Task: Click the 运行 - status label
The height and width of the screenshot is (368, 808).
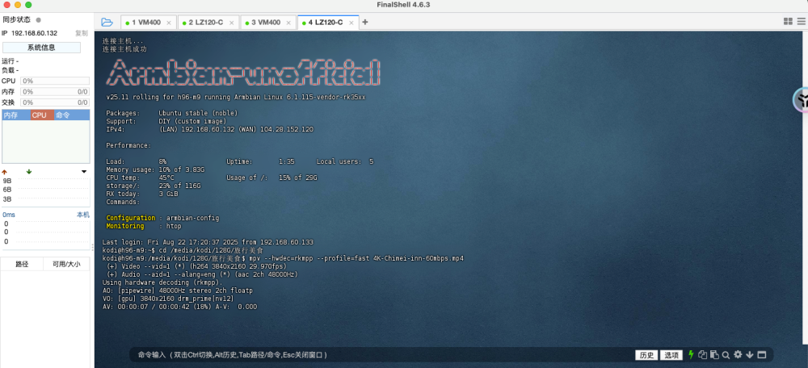Action: pyautogui.click(x=11, y=61)
